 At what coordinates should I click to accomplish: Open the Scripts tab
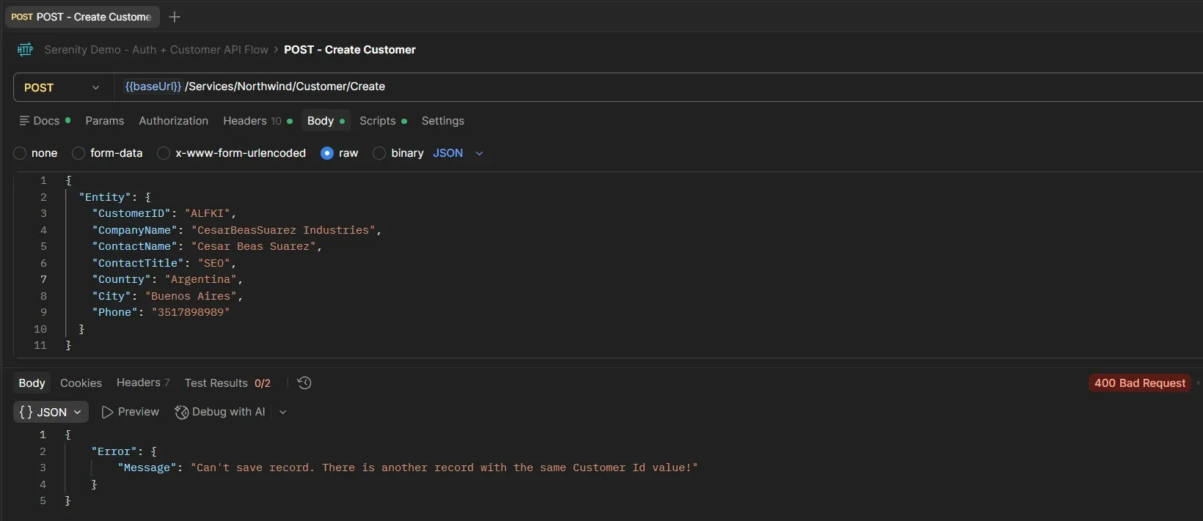(383, 121)
